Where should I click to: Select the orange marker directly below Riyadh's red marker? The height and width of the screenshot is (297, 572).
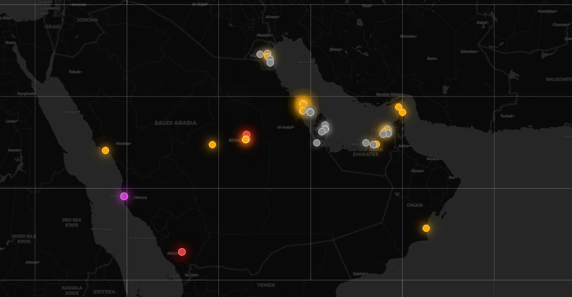tap(246, 140)
